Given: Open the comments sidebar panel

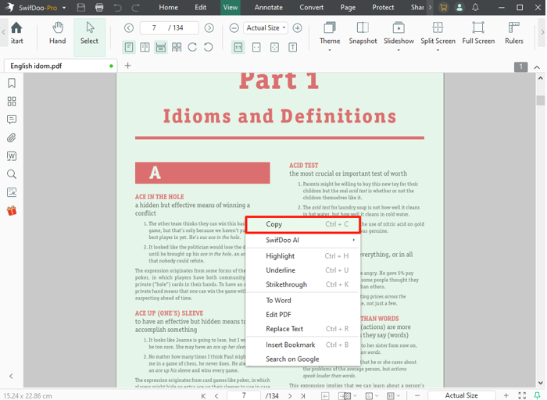Looking at the screenshot, I should [12, 120].
